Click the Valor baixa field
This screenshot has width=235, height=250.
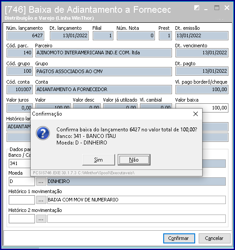coord(202,108)
